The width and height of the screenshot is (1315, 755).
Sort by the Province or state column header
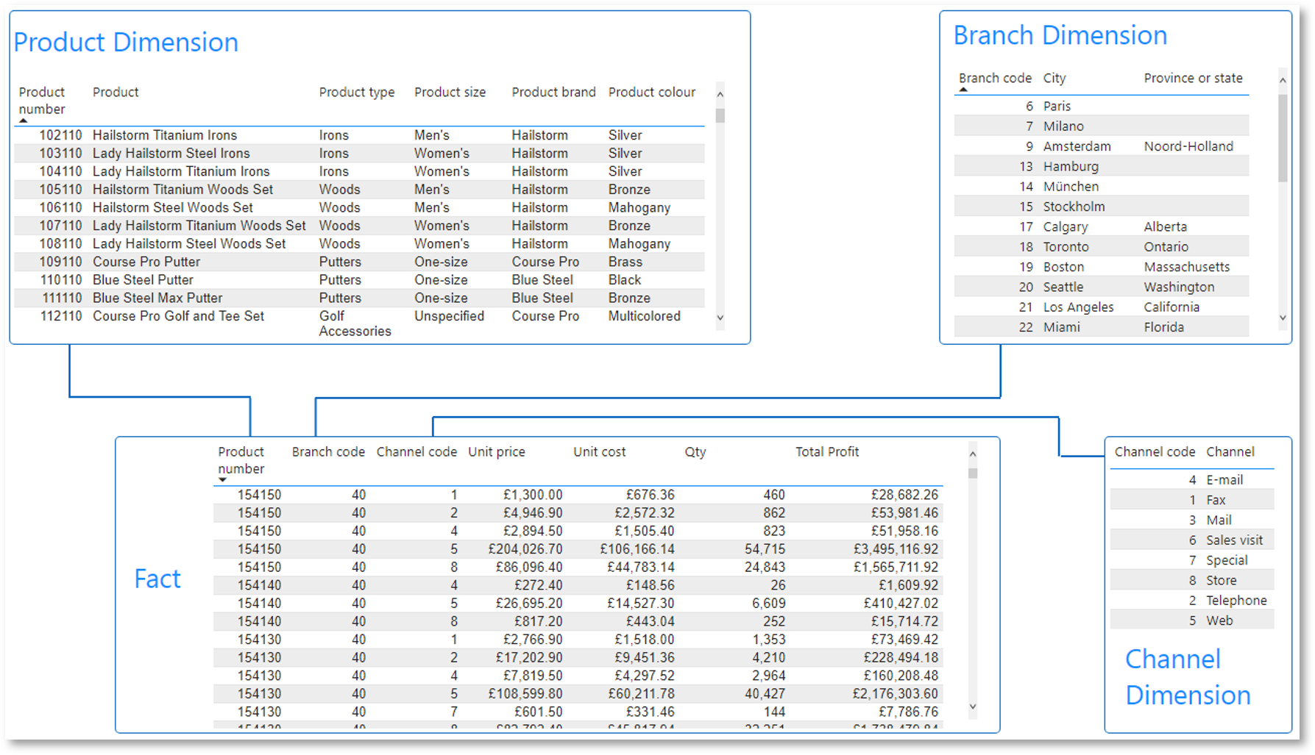1192,78
